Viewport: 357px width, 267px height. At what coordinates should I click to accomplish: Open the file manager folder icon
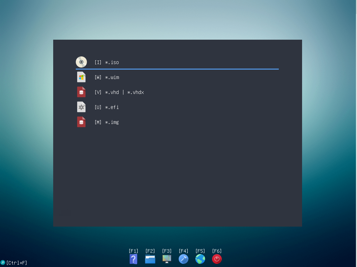click(x=150, y=259)
